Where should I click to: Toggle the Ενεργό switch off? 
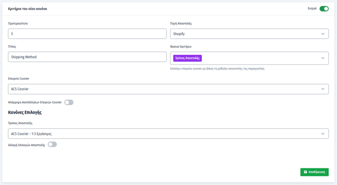click(324, 9)
